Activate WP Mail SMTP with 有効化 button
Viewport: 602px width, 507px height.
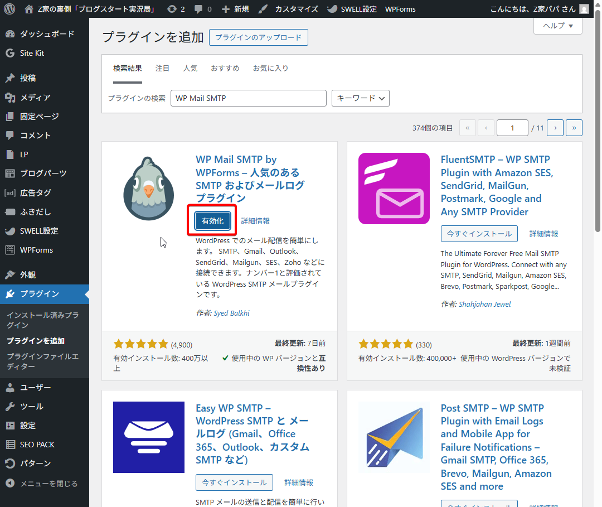pyautogui.click(x=212, y=221)
